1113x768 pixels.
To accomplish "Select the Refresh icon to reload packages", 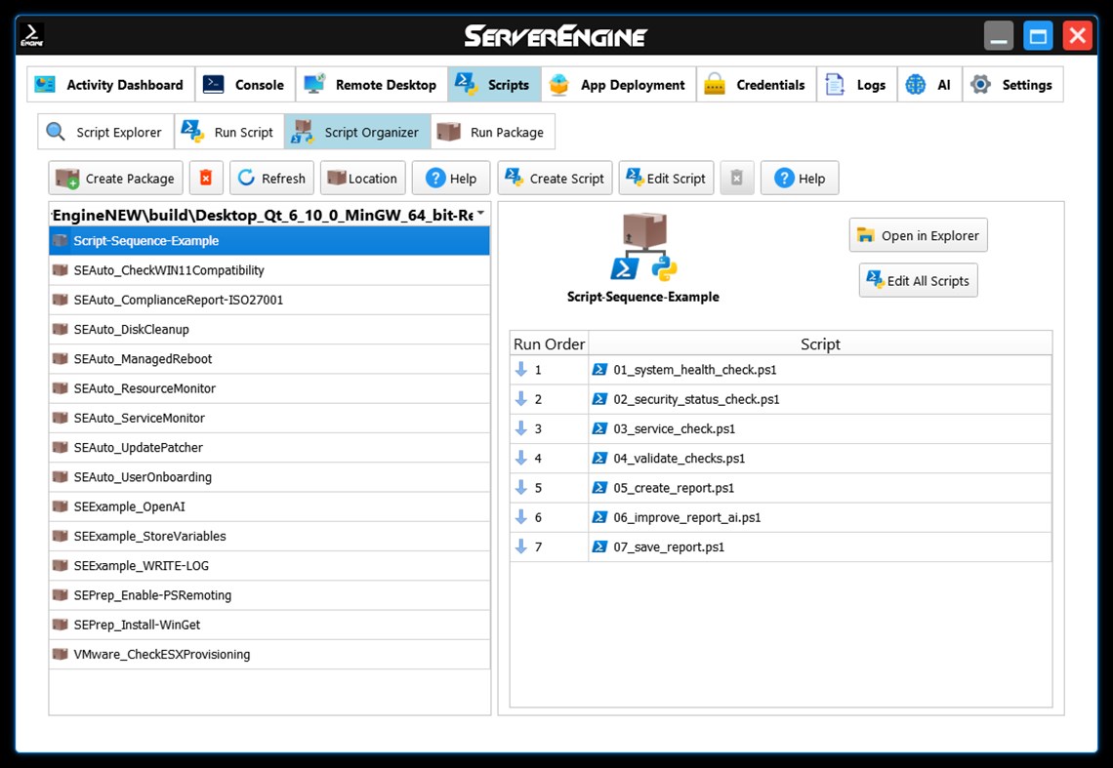I will 247,178.
